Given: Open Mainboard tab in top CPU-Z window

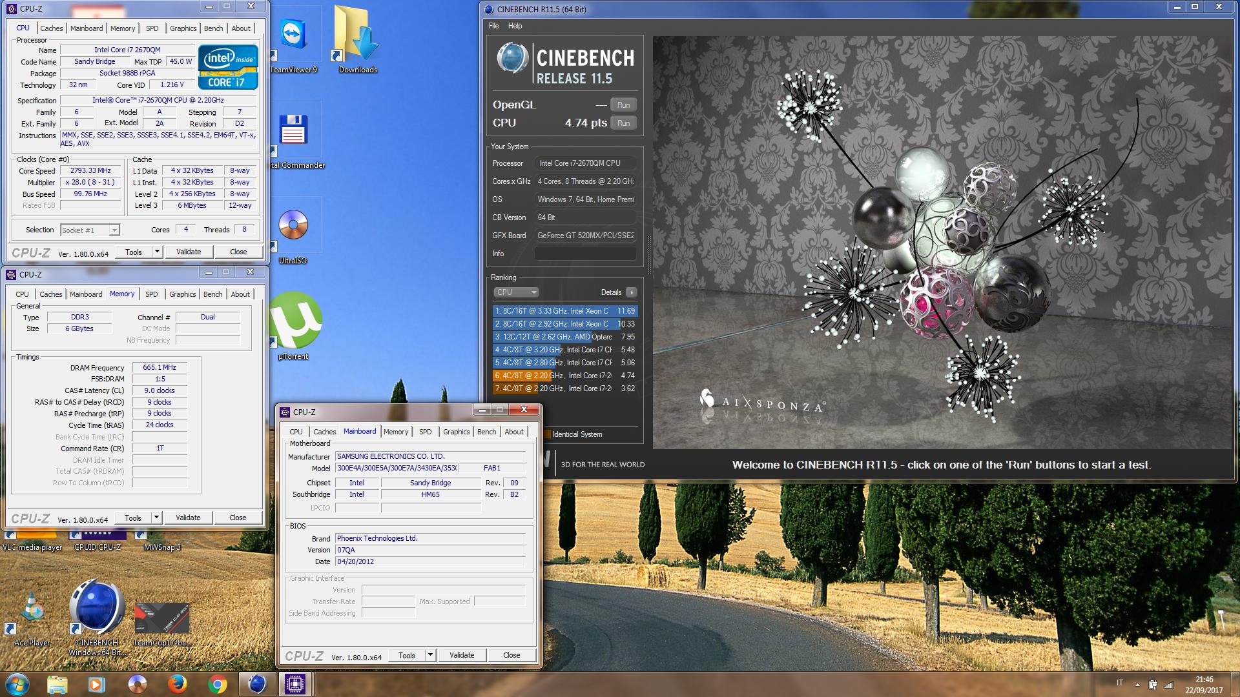Looking at the screenshot, I should [87, 28].
